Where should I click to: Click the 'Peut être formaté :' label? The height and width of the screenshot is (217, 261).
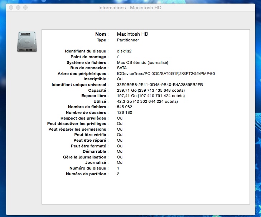[x=90, y=146]
